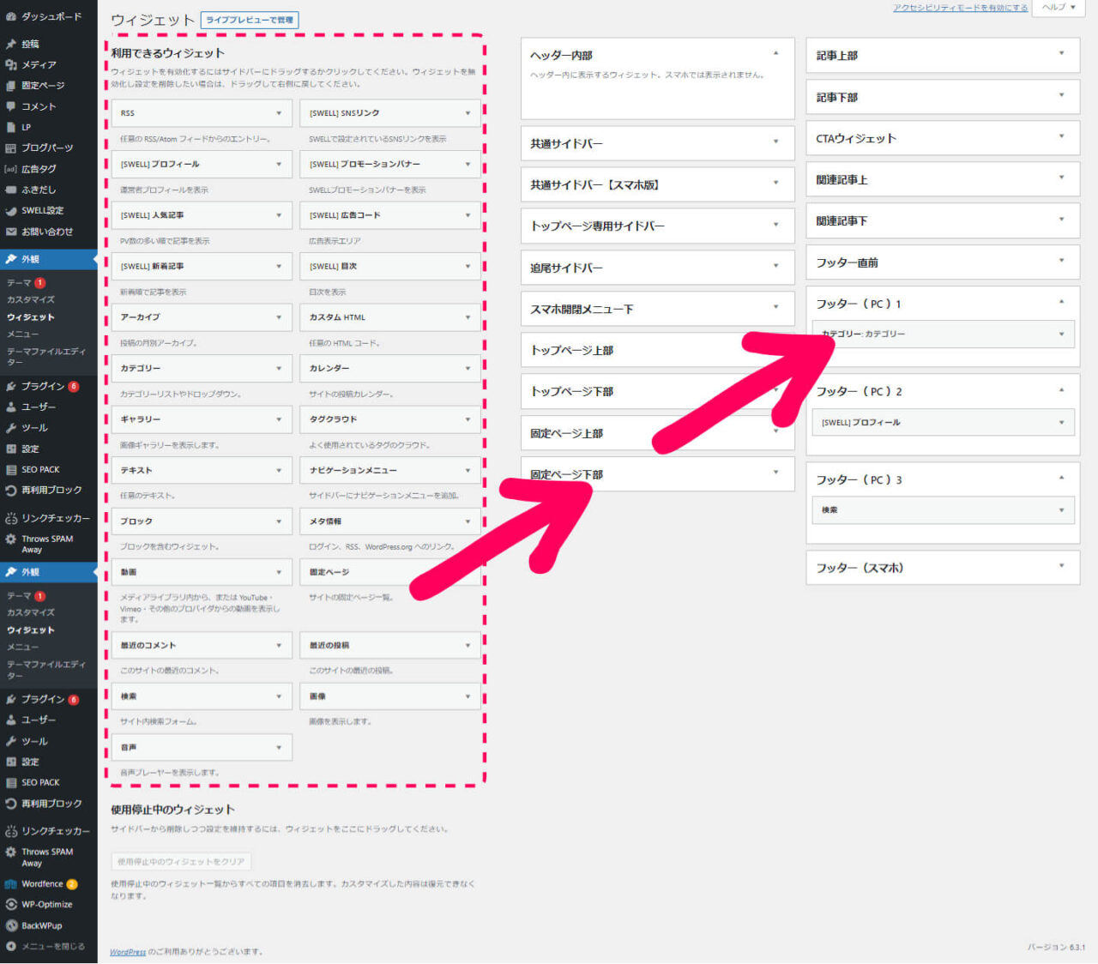Click the grid icon beside ブログパーツ
Viewport: 1098px width, 964px height.
(10, 148)
